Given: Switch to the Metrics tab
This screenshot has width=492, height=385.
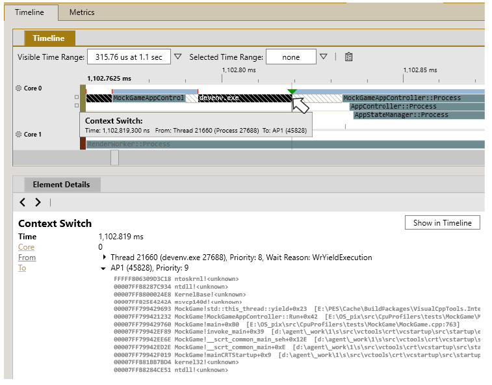Looking at the screenshot, I should coord(82,12).
